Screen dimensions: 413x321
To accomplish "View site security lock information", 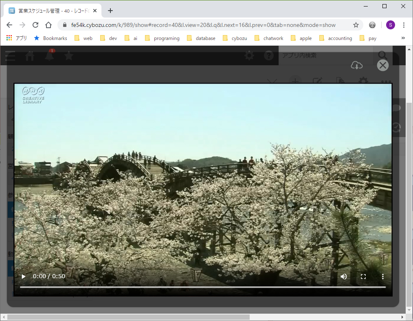I will pyautogui.click(x=65, y=25).
